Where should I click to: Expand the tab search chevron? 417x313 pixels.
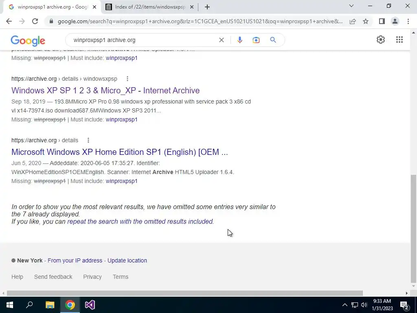pyautogui.click(x=351, y=6)
